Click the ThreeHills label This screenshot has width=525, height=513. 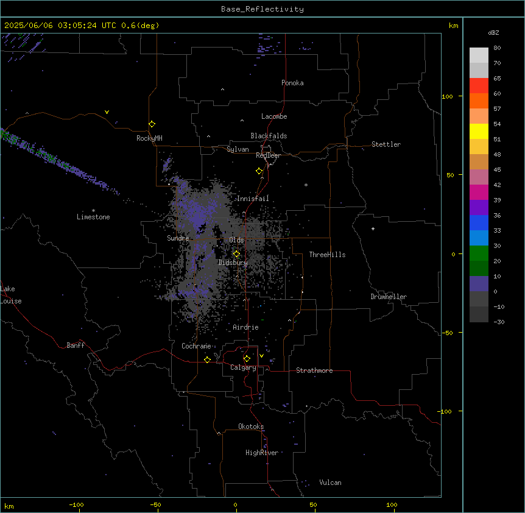[328, 255]
